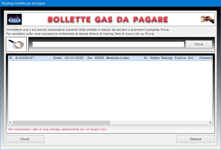
Task: Click the 'Scad. 30/10/2028' due date text
Action: (x=68, y=58)
